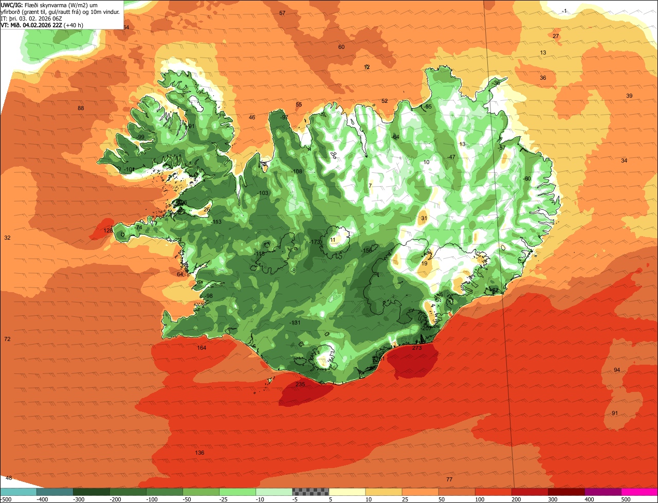The height and width of the screenshot is (503, 658).
Task: Select the dark orange 50 legend swatch
Action: pos(456,492)
